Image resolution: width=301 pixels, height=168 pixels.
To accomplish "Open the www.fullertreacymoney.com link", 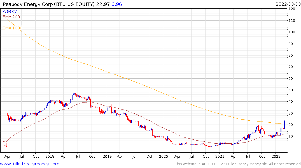I will pyautogui.click(x=30, y=164).
